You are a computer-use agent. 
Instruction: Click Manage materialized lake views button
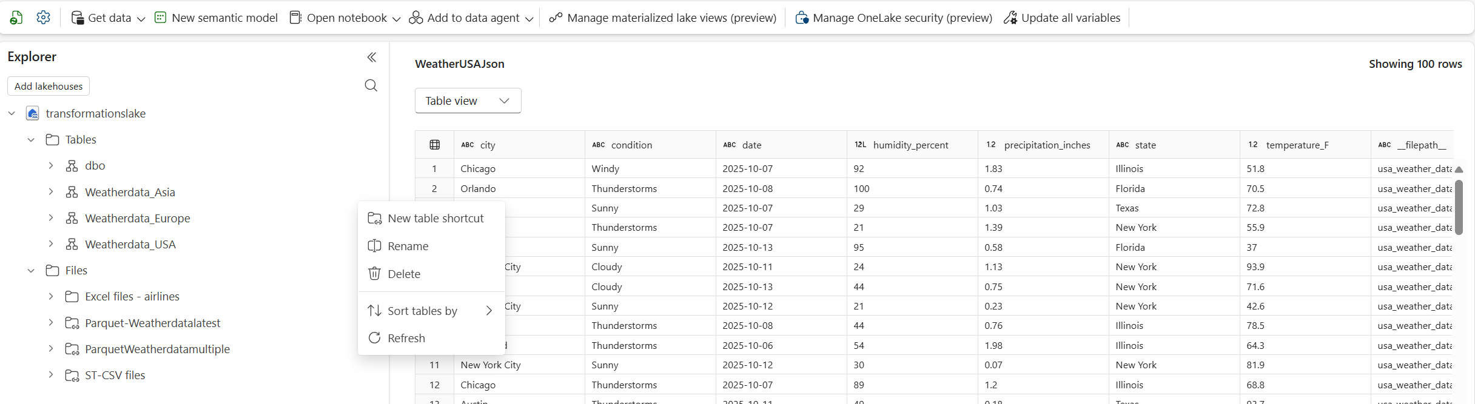click(x=662, y=18)
